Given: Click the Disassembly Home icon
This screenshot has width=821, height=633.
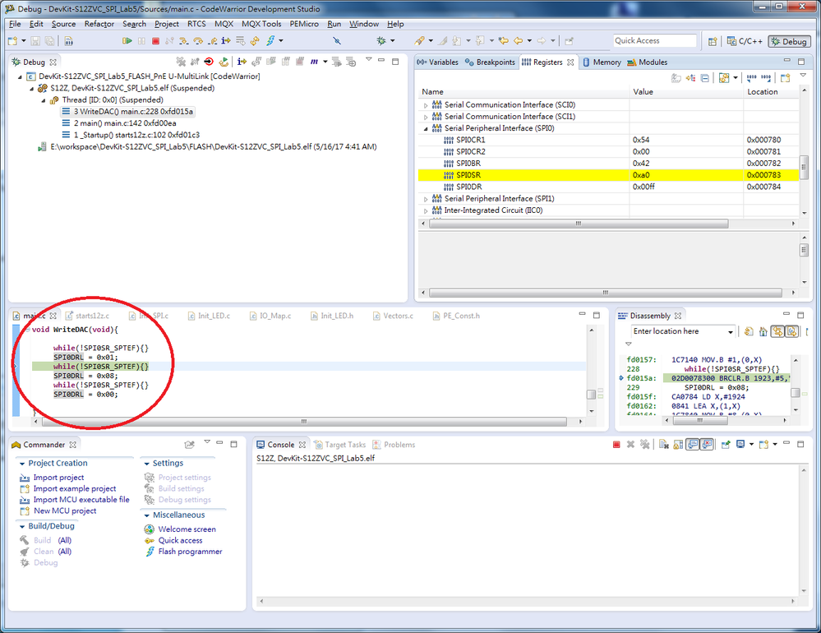Looking at the screenshot, I should click(x=763, y=331).
